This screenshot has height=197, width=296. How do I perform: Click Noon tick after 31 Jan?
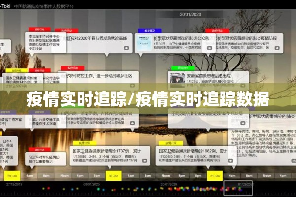tap(267, 176)
